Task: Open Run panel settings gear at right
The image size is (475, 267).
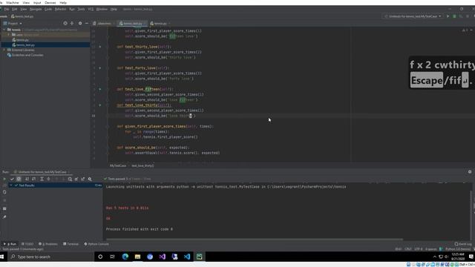Action: (x=470, y=171)
